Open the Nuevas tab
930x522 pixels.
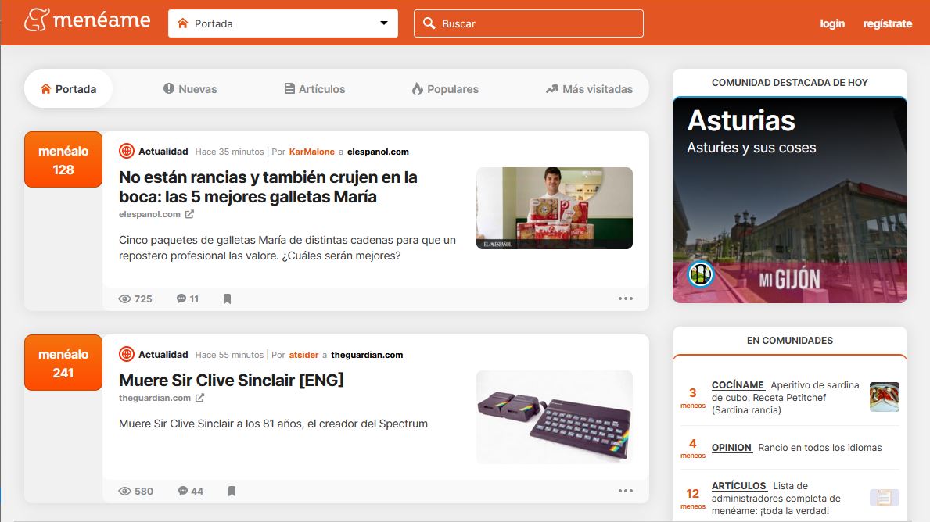(x=190, y=88)
